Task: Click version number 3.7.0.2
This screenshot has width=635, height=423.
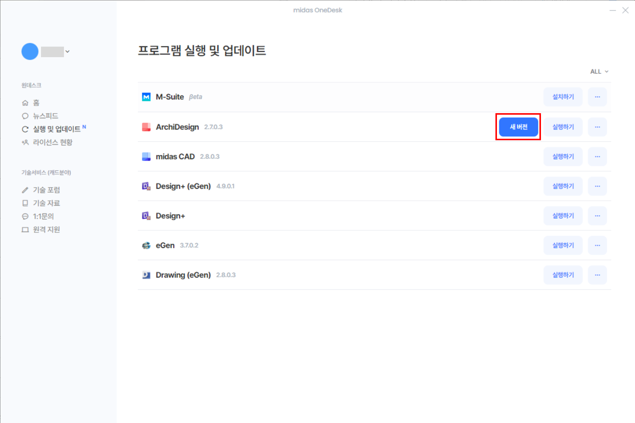Action: pos(189,246)
